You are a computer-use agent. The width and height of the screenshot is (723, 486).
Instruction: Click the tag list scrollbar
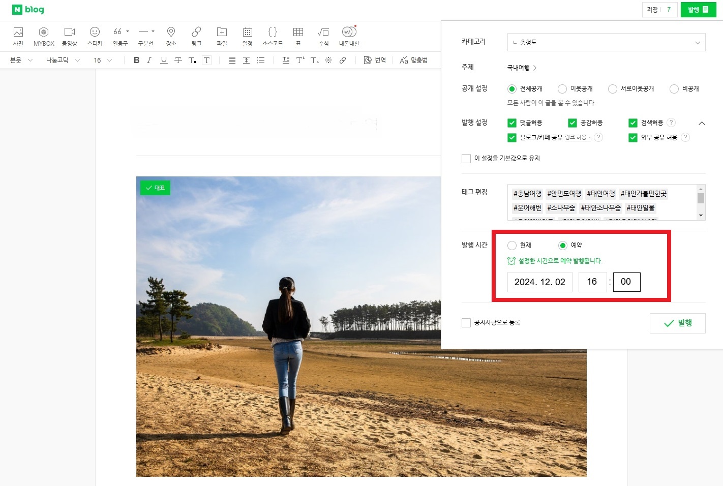[x=701, y=202]
